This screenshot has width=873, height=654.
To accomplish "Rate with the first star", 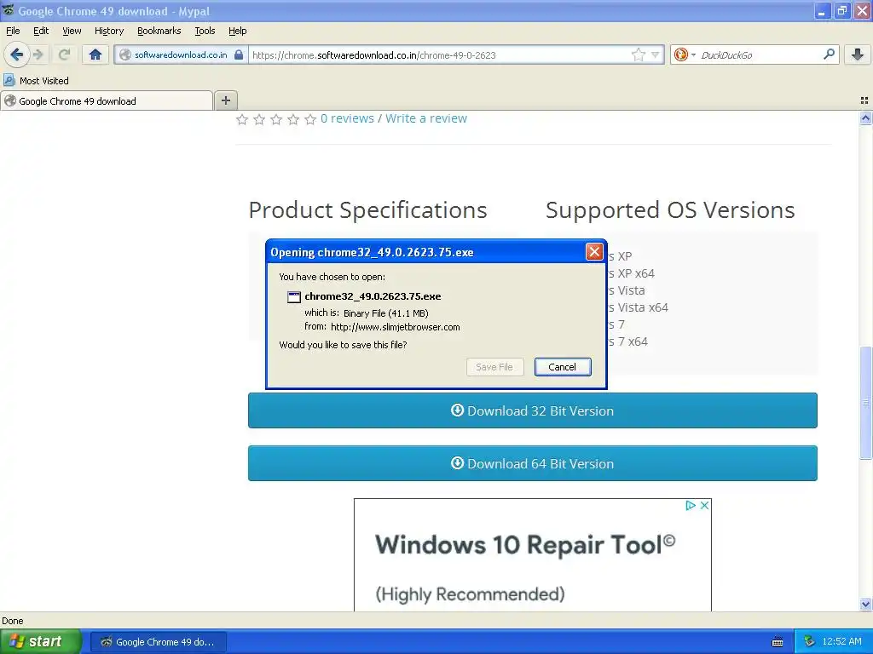I will click(x=241, y=119).
